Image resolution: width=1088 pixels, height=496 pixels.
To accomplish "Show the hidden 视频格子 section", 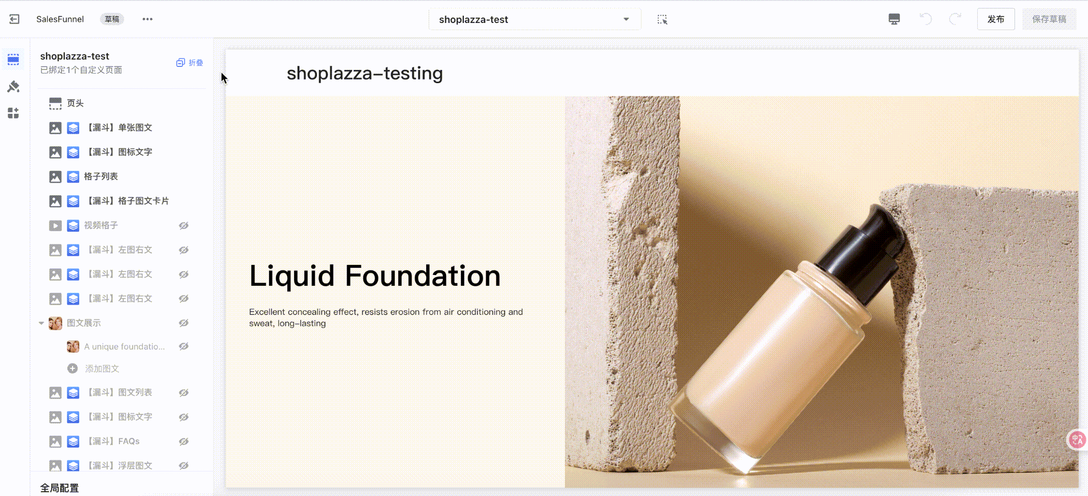I will click(x=184, y=226).
